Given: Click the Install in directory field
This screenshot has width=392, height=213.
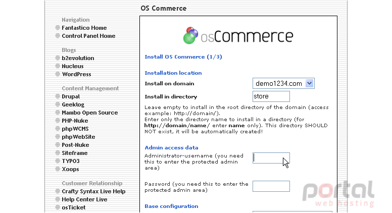Looking at the screenshot, I should pyautogui.click(x=271, y=96).
